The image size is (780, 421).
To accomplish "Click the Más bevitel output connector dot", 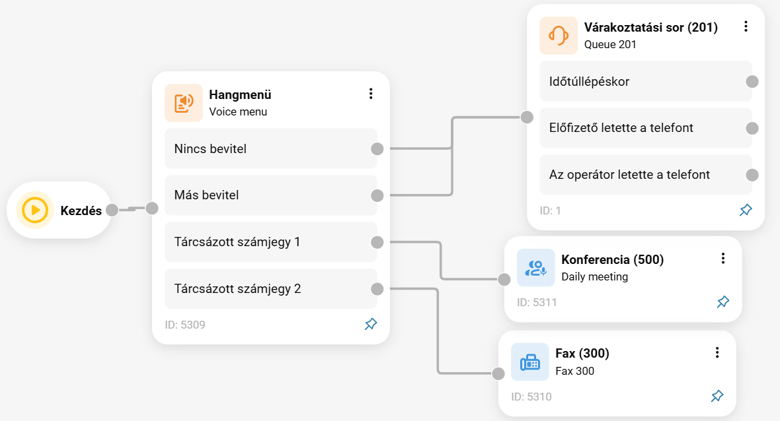I will coord(377,195).
